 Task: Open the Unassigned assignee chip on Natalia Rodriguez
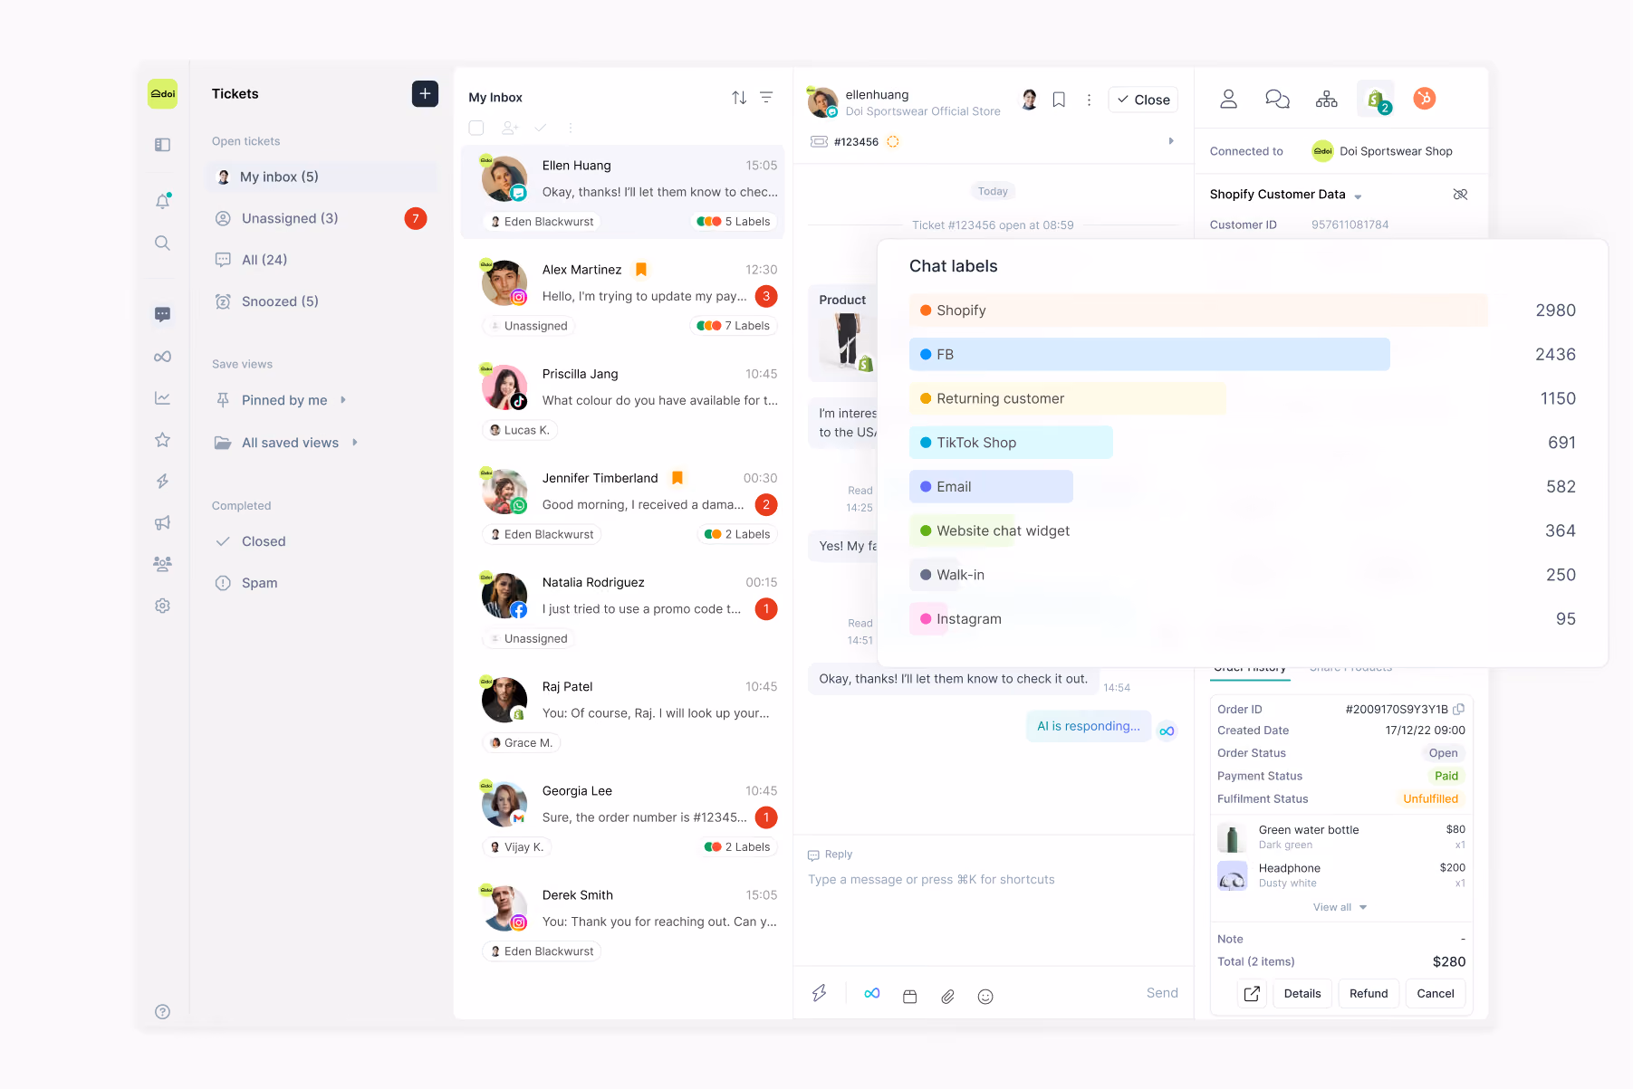[529, 639]
